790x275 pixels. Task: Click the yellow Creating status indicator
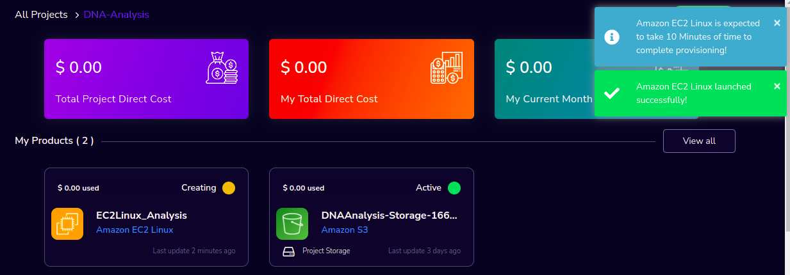(229, 188)
